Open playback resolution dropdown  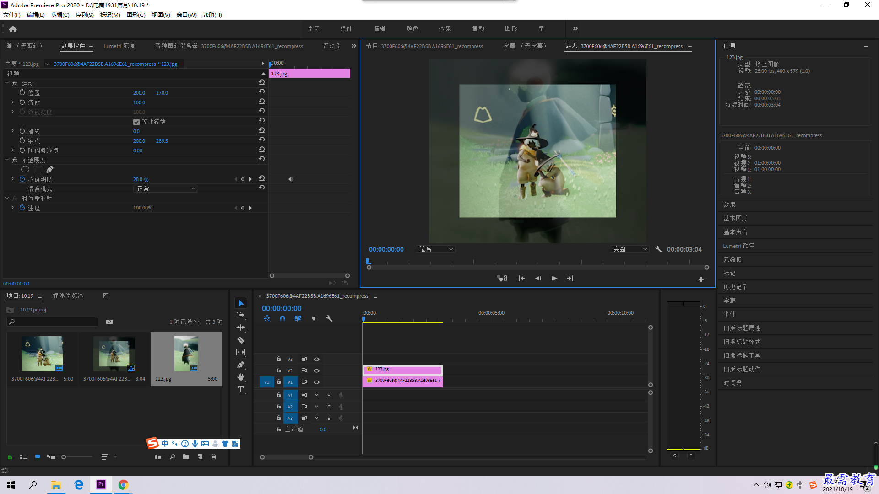630,249
